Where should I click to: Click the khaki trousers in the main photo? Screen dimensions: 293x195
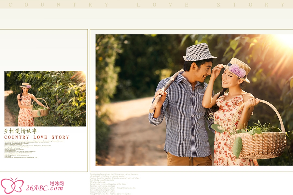point(189,160)
